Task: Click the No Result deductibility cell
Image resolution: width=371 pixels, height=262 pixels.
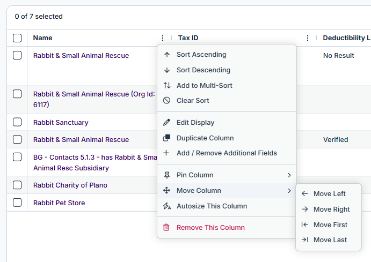Action: coord(339,56)
